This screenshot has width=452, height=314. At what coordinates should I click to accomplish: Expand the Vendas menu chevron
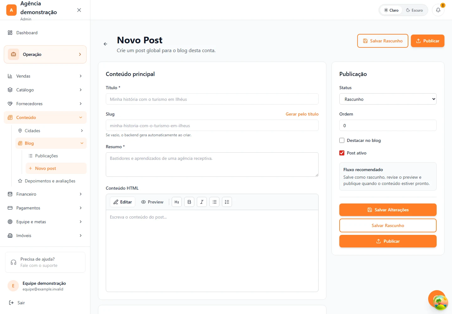tap(81, 76)
